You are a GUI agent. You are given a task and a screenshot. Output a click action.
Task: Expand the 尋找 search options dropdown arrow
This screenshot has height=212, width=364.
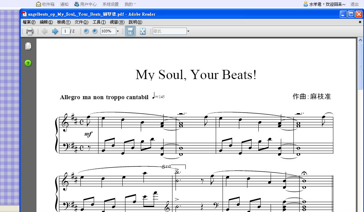coord(188,31)
